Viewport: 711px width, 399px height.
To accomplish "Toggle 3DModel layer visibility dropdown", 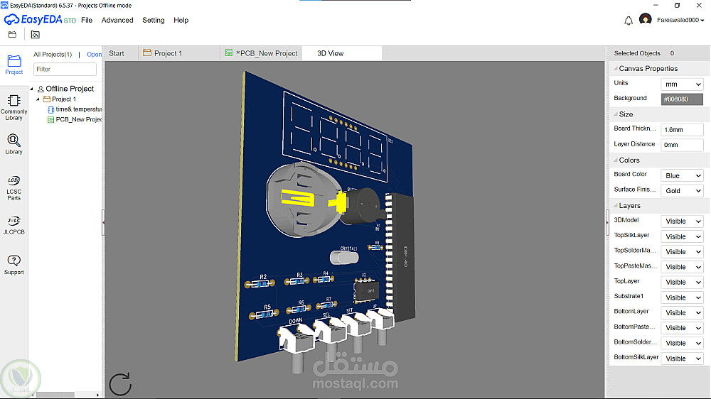I will click(x=682, y=222).
